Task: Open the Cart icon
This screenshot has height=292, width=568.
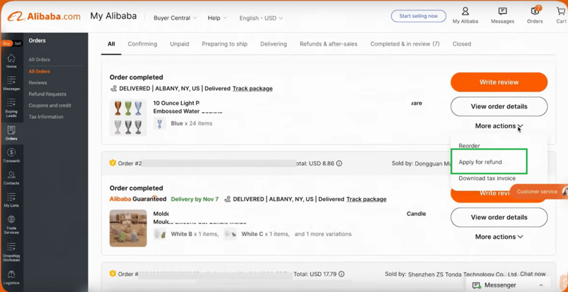Action: point(561,16)
